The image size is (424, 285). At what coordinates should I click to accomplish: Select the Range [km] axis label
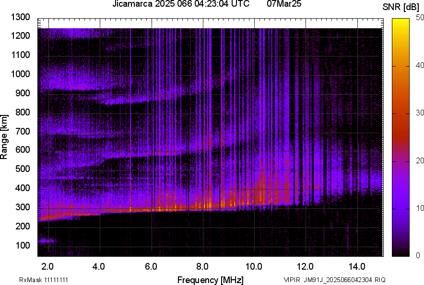[4, 137]
